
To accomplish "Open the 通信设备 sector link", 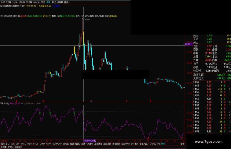I will tap(113, 16).
